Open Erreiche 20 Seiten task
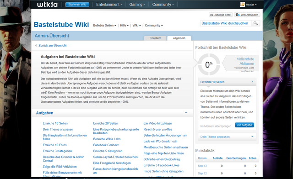The image size is (293, 179). (x=106, y=123)
